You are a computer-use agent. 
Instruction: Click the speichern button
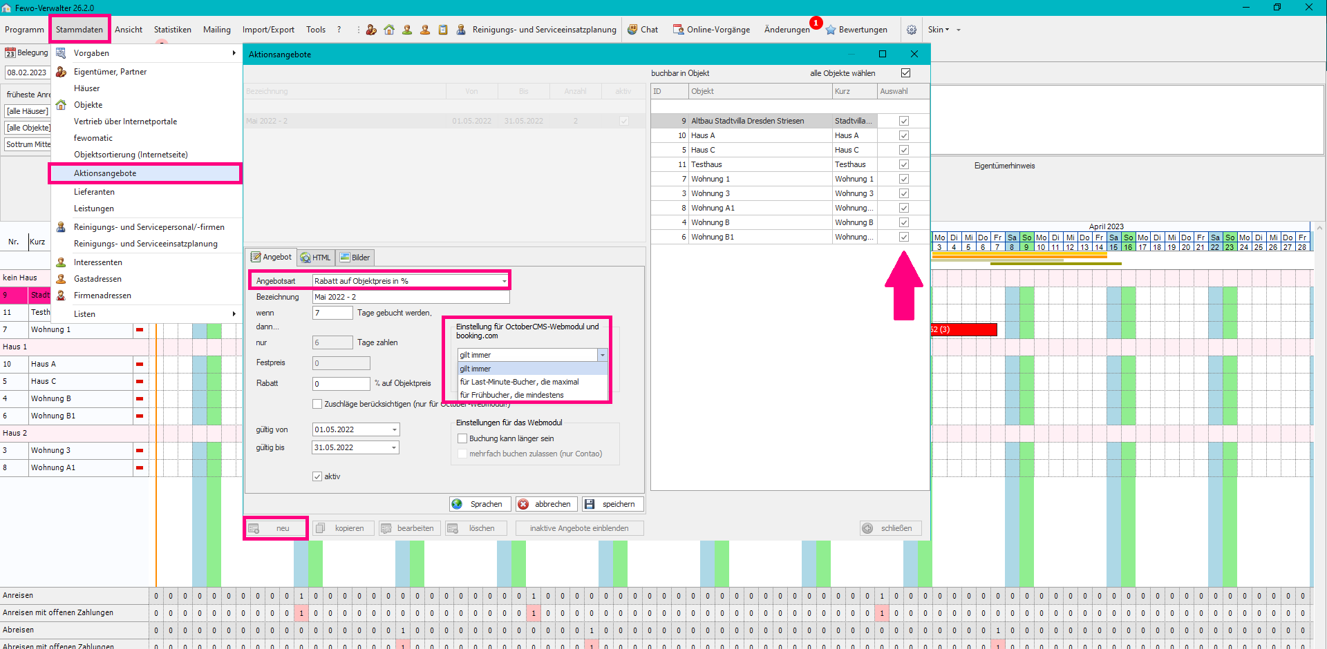[x=613, y=504]
